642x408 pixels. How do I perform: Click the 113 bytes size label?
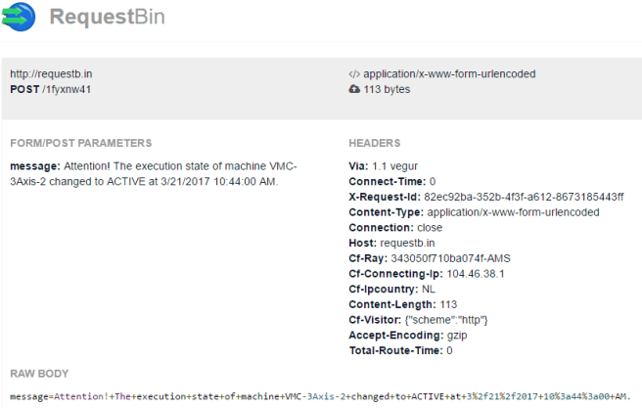click(387, 89)
